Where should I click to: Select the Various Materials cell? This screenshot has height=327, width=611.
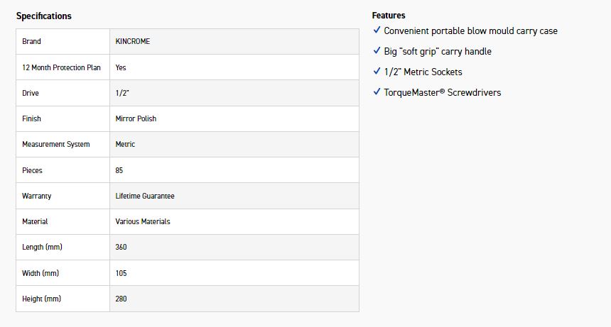click(x=143, y=222)
